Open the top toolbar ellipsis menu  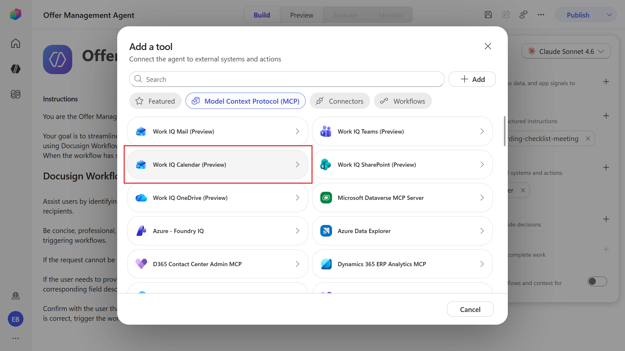[541, 15]
